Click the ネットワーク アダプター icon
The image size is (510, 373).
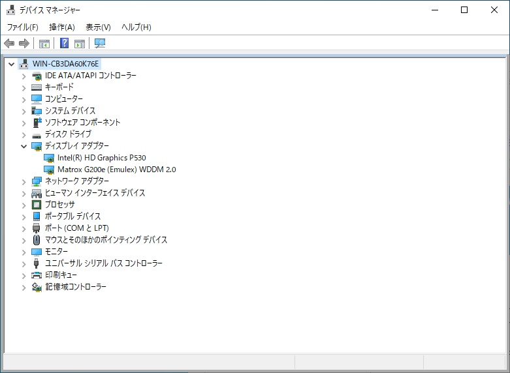37,181
